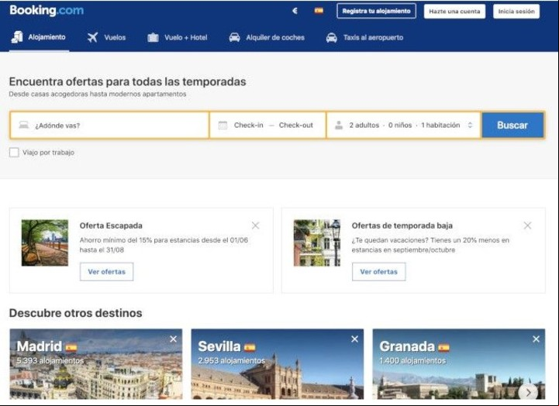Open the Sevilla destination card

278,363
